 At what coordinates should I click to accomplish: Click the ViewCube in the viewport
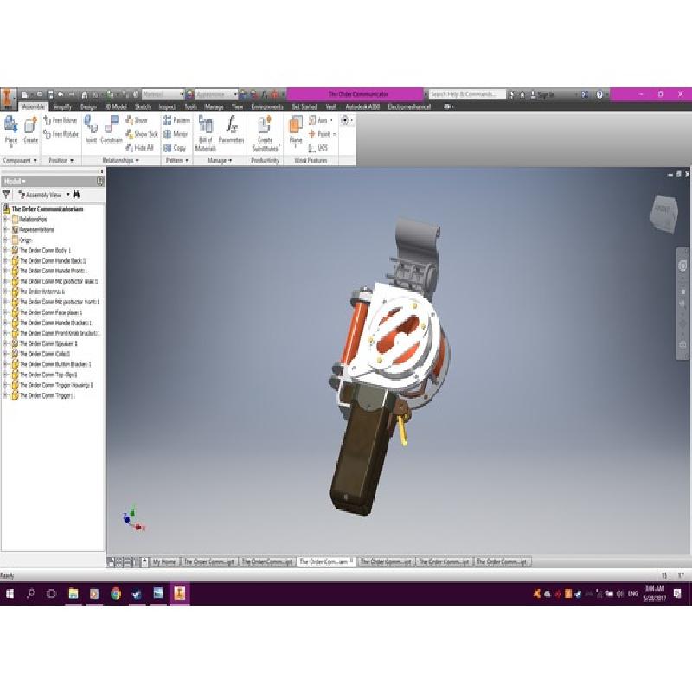663,214
